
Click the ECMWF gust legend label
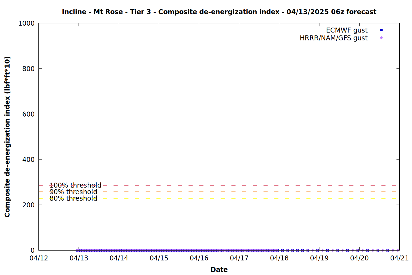pos(347,30)
